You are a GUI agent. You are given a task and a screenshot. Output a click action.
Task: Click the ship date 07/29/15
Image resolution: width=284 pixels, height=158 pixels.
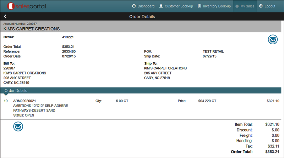209,56
